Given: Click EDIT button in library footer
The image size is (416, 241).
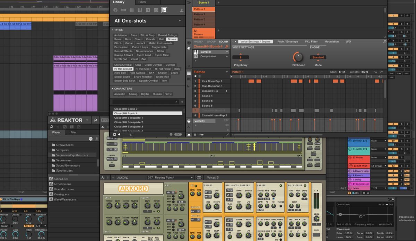Looking at the screenshot, I should (x=178, y=134).
